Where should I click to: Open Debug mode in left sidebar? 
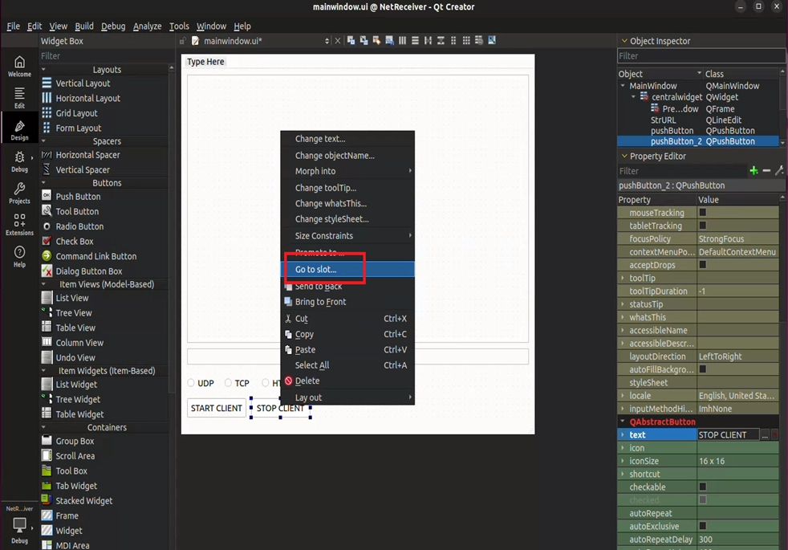click(19, 161)
